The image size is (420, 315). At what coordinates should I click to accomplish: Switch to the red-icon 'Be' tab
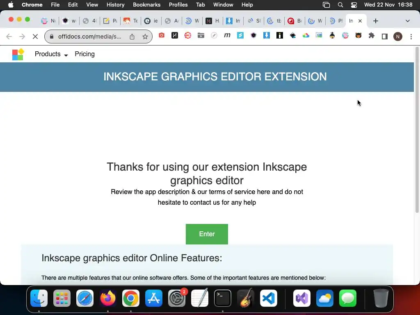294,21
